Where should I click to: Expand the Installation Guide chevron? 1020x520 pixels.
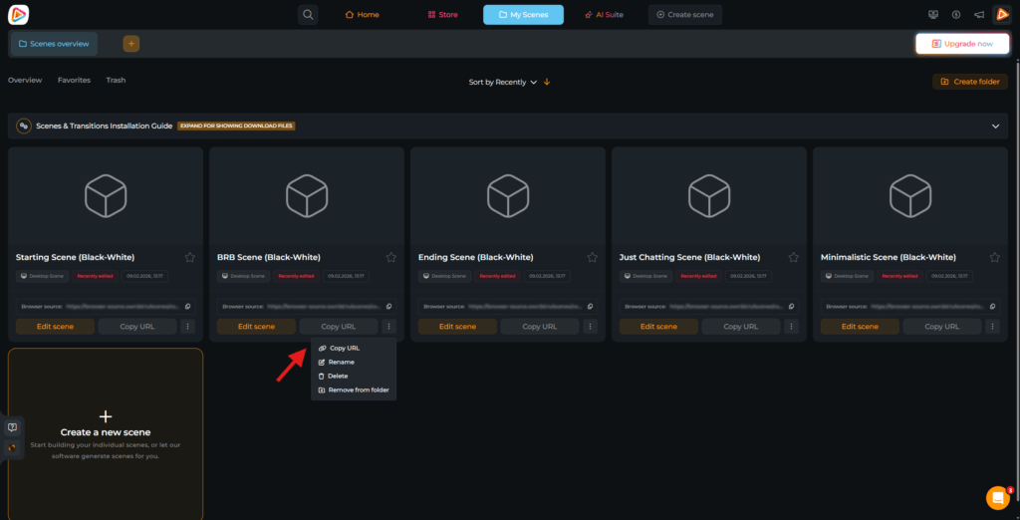pos(994,127)
